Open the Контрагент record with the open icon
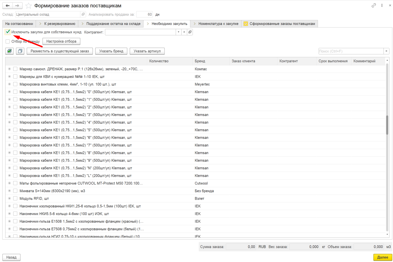Screen dimensions: 393x262 point(190,32)
